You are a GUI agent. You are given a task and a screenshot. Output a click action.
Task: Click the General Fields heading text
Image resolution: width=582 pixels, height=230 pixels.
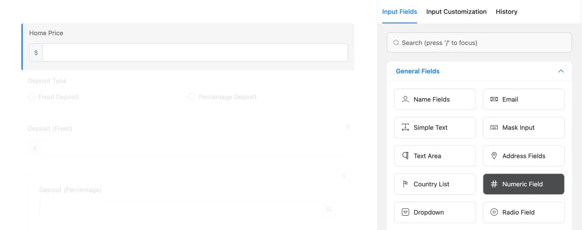pos(418,71)
